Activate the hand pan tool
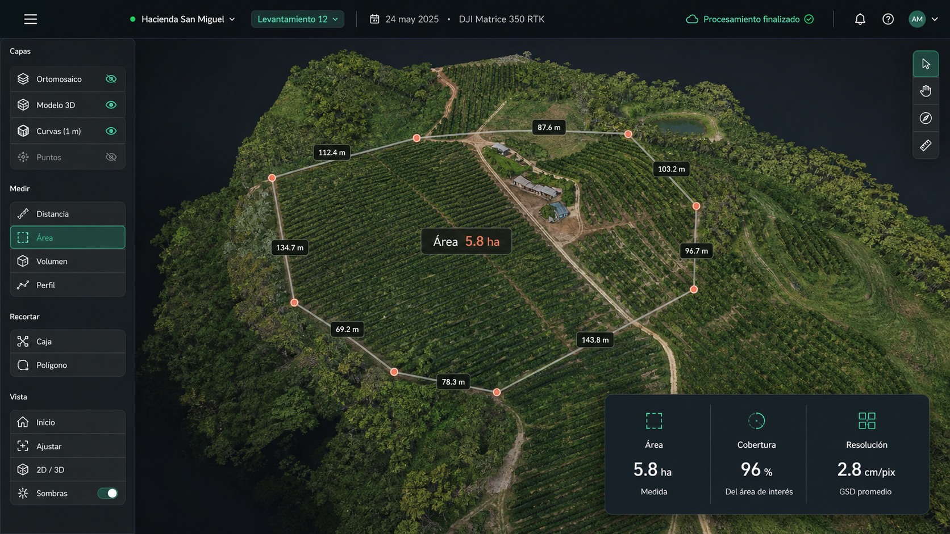Image resolution: width=950 pixels, height=534 pixels. coord(926,91)
